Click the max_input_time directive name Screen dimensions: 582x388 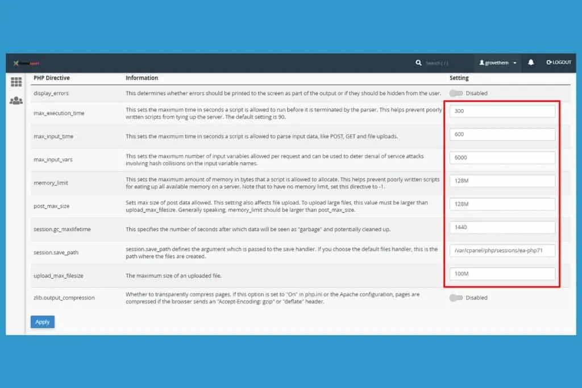[53, 136]
